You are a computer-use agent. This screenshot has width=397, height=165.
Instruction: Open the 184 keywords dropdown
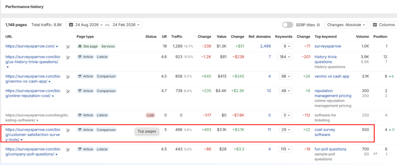[x=285, y=57]
